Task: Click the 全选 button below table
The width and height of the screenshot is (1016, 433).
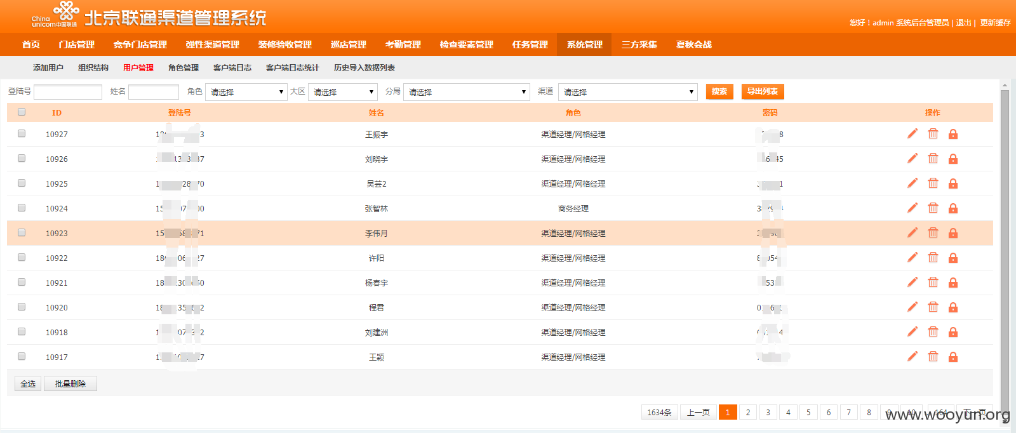Action: pos(28,383)
